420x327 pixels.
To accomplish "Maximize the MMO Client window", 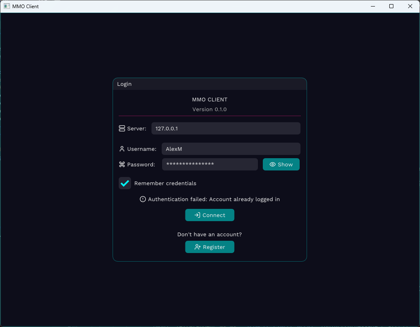I will (x=391, y=6).
